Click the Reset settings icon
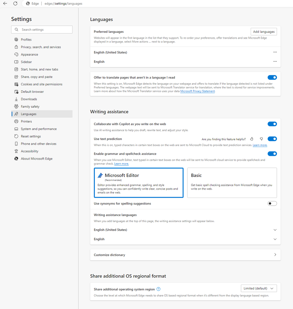 pos(16,136)
